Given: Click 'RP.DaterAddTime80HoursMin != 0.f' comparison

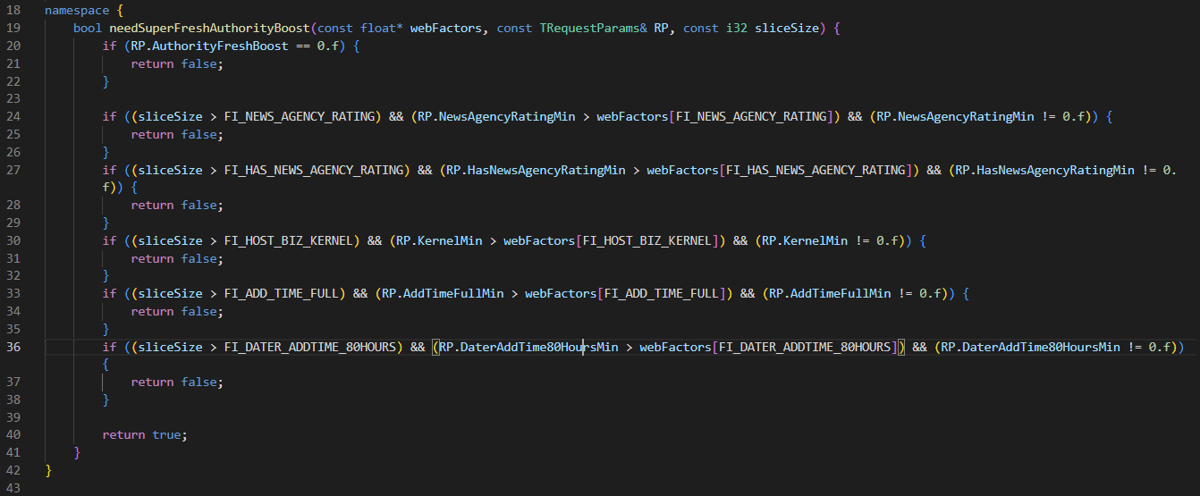Looking at the screenshot, I should click(1055, 347).
